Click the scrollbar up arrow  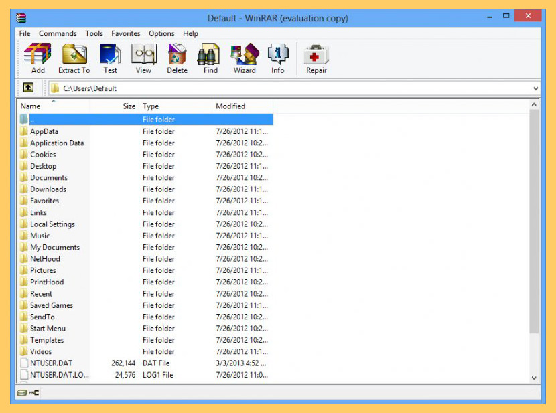coord(534,105)
